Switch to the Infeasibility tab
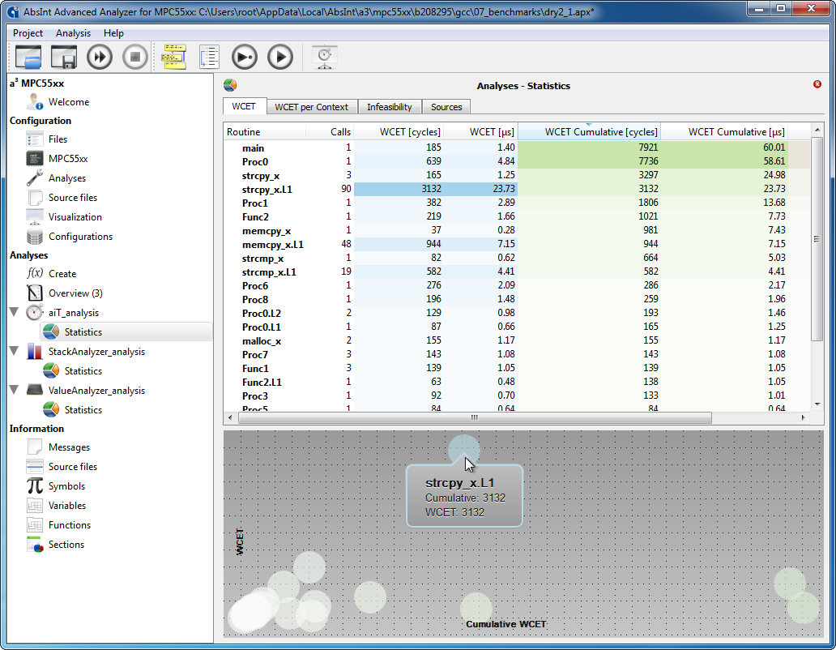The image size is (836, 650). point(389,107)
